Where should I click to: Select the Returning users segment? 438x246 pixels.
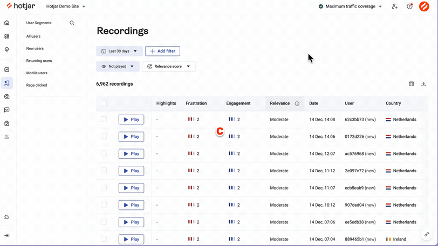point(39,61)
